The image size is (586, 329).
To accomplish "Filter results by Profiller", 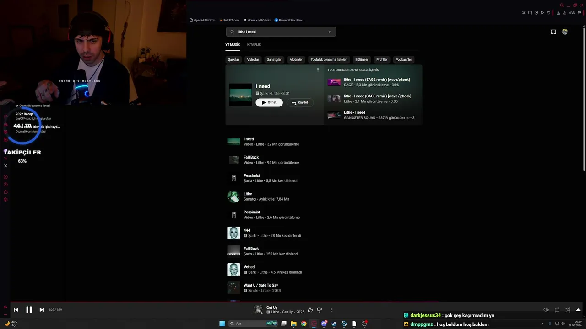I will pyautogui.click(x=382, y=59).
